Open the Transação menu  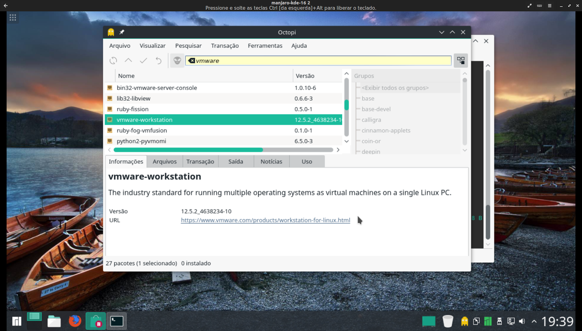(x=225, y=46)
